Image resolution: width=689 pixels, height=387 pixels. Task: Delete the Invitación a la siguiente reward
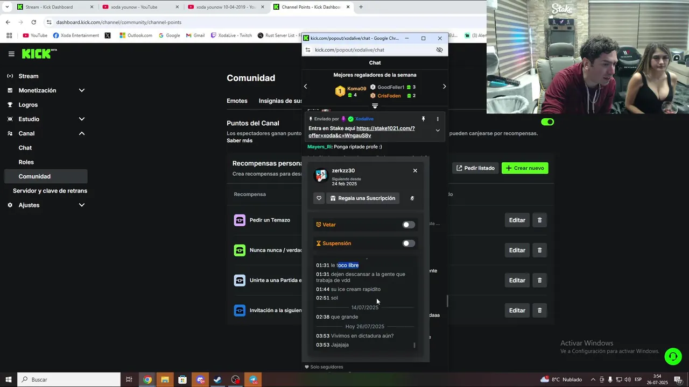pyautogui.click(x=540, y=310)
